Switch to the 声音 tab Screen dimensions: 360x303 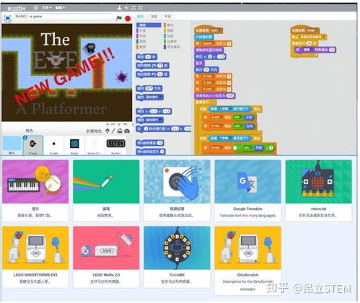pos(167,17)
